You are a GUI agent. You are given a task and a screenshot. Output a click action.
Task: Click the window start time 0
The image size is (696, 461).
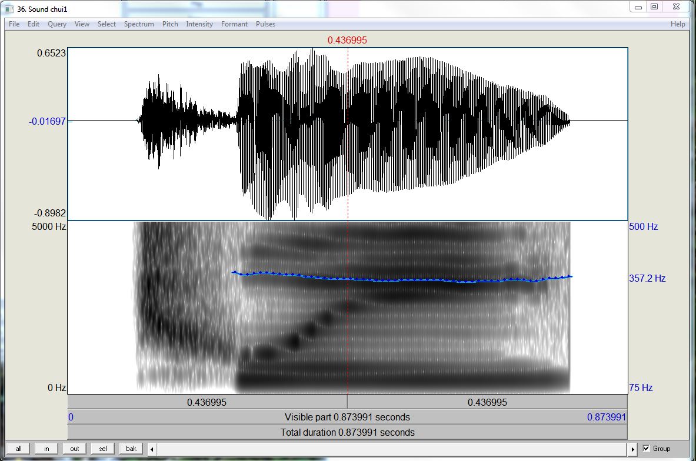click(71, 417)
